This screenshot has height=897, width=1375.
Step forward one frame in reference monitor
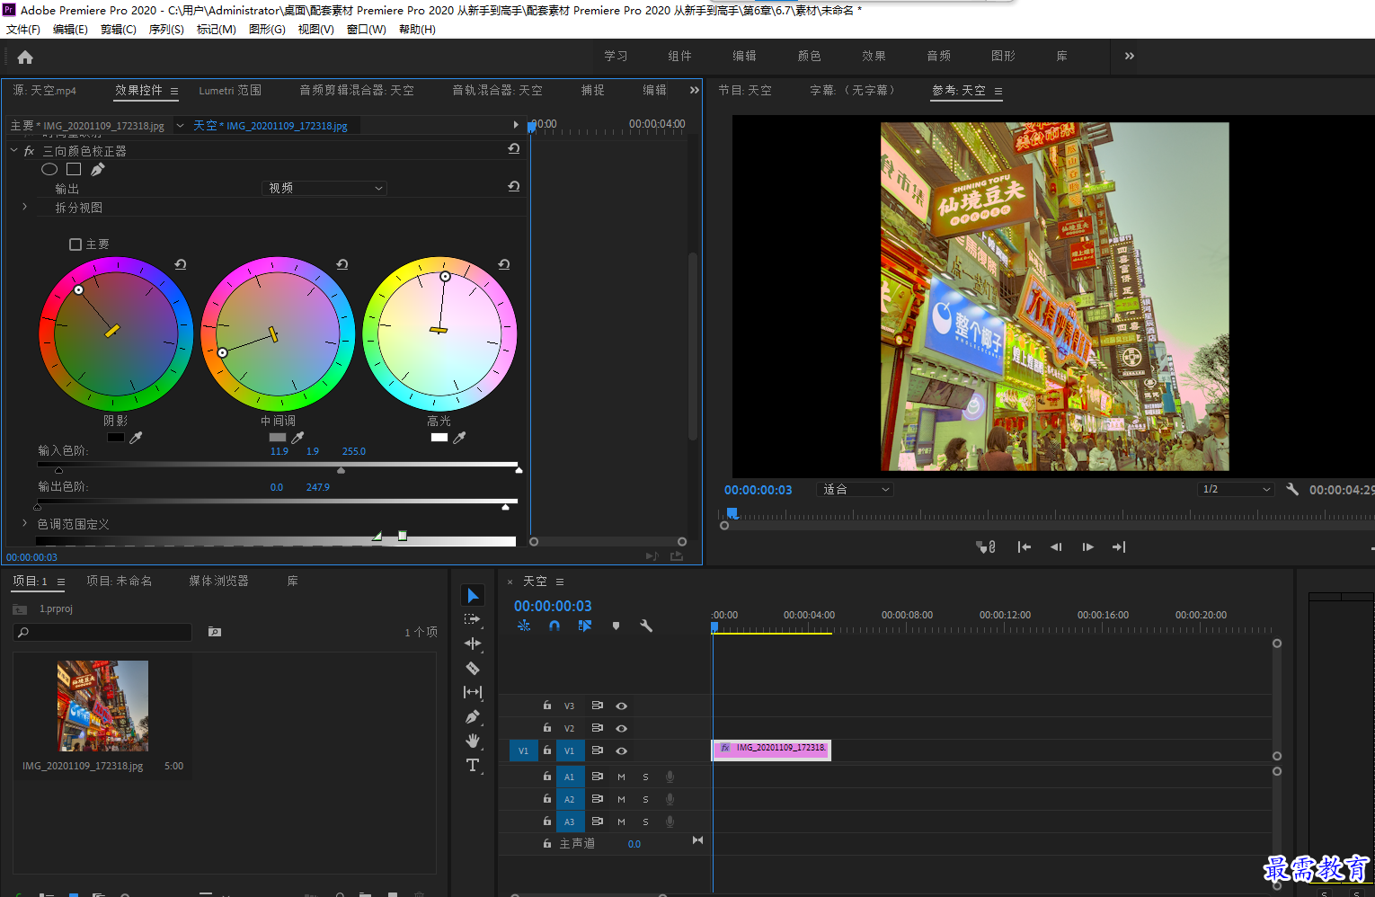[1087, 546]
